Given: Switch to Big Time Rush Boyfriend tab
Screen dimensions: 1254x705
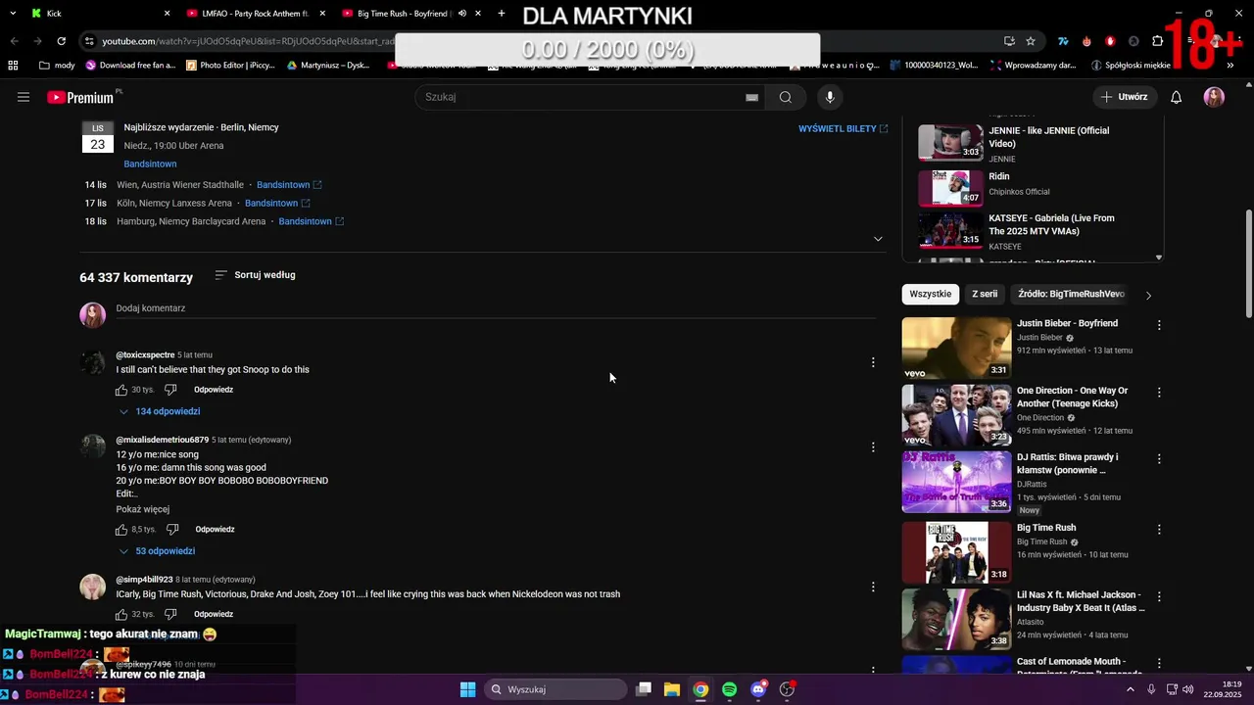Looking at the screenshot, I should tap(411, 14).
